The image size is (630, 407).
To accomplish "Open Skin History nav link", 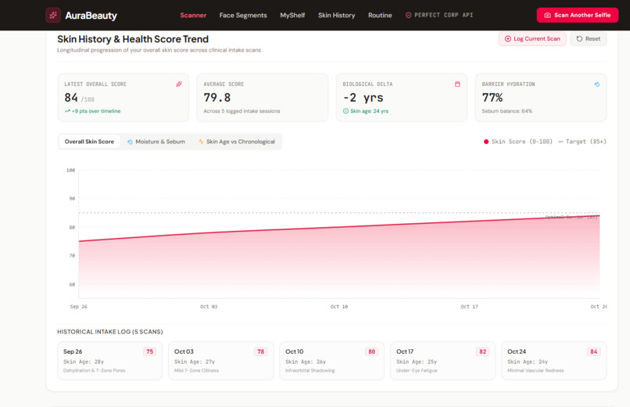I will (337, 16).
